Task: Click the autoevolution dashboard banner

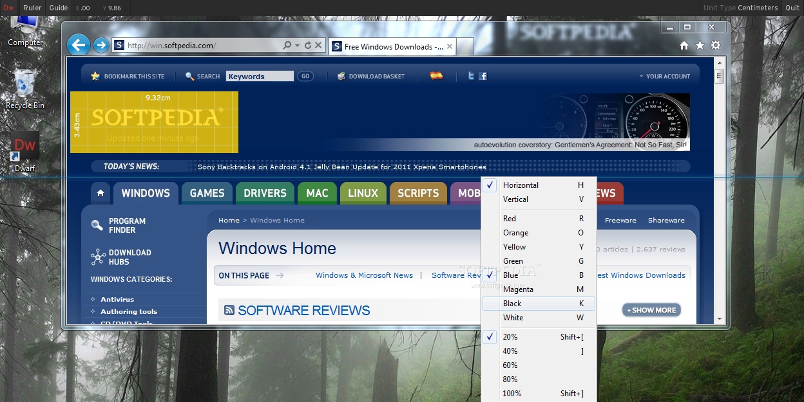Action: tap(615, 122)
